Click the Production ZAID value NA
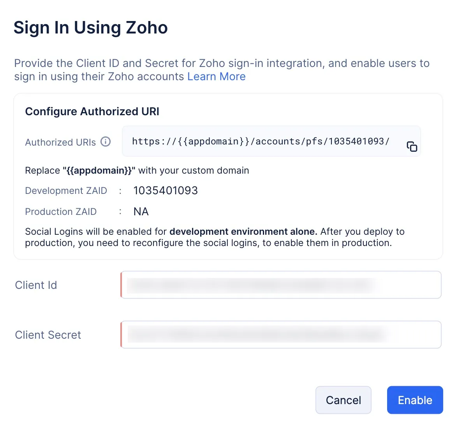458x429 pixels. point(141,212)
